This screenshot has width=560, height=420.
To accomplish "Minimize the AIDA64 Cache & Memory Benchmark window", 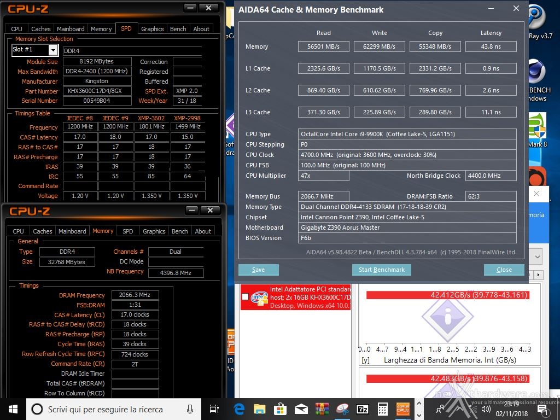I will pos(491,9).
